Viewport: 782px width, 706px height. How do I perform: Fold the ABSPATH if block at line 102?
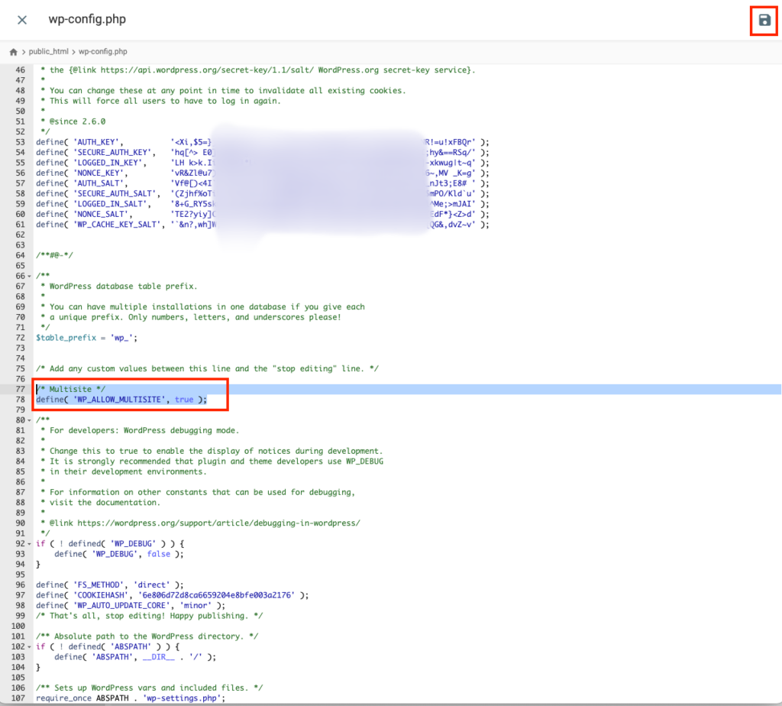[x=30, y=647]
